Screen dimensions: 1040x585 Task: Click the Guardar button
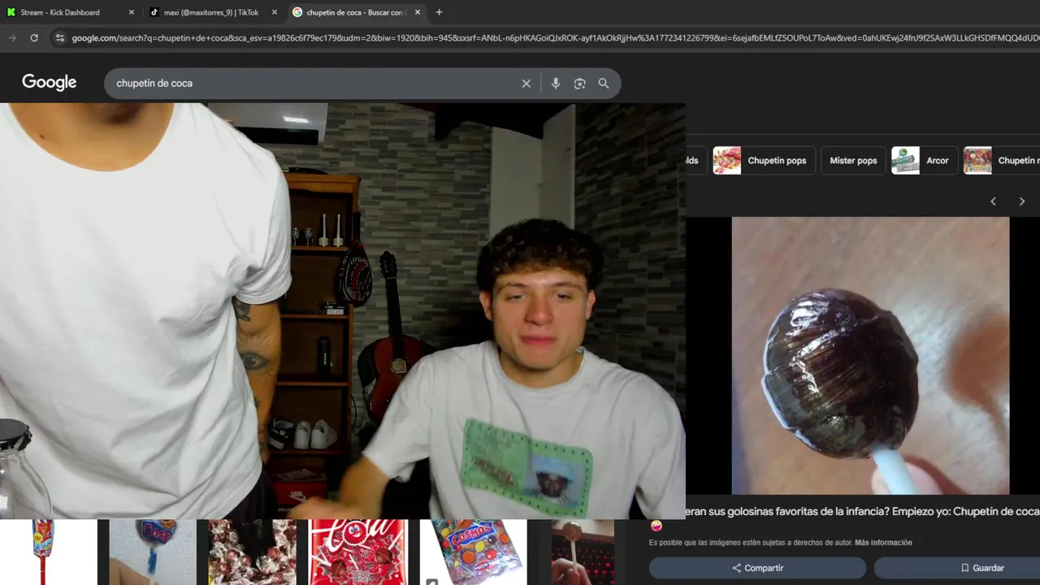tap(957, 568)
